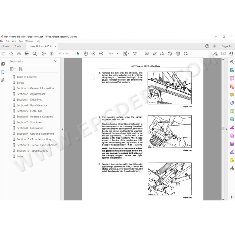
Task: Open the Index bookmark
Action: pyautogui.click(x=20, y=156)
